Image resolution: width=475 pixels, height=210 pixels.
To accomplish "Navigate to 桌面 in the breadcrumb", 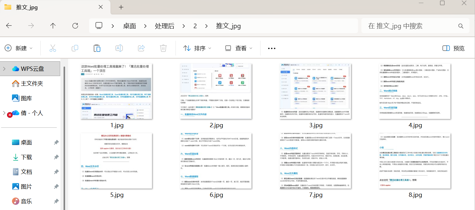I will tap(129, 26).
